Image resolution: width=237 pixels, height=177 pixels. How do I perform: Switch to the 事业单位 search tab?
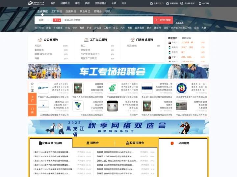[x=85, y=11]
